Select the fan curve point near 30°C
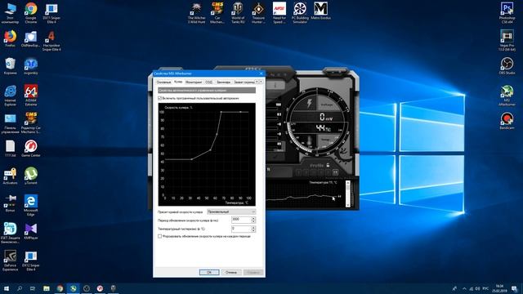This screenshot has height=294, width=523. pyautogui.click(x=191, y=159)
